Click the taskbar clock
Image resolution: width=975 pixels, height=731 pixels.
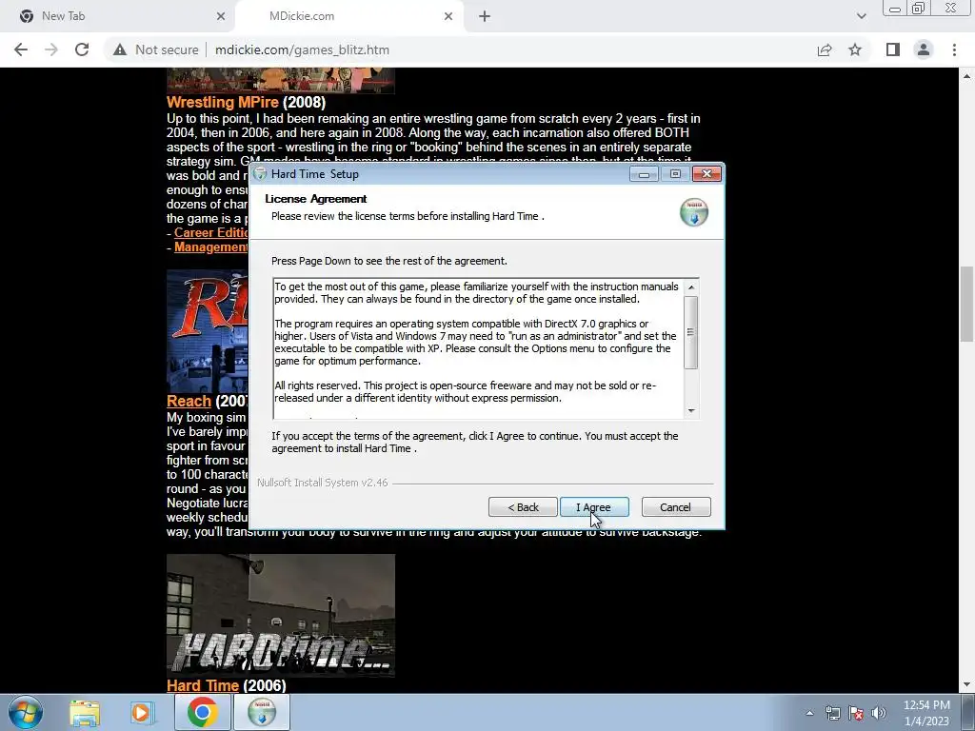click(x=926, y=713)
